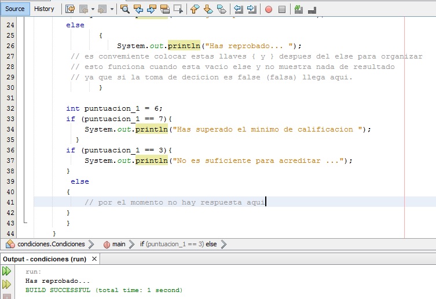
Task: Switch to the History tab
Action: (44, 9)
